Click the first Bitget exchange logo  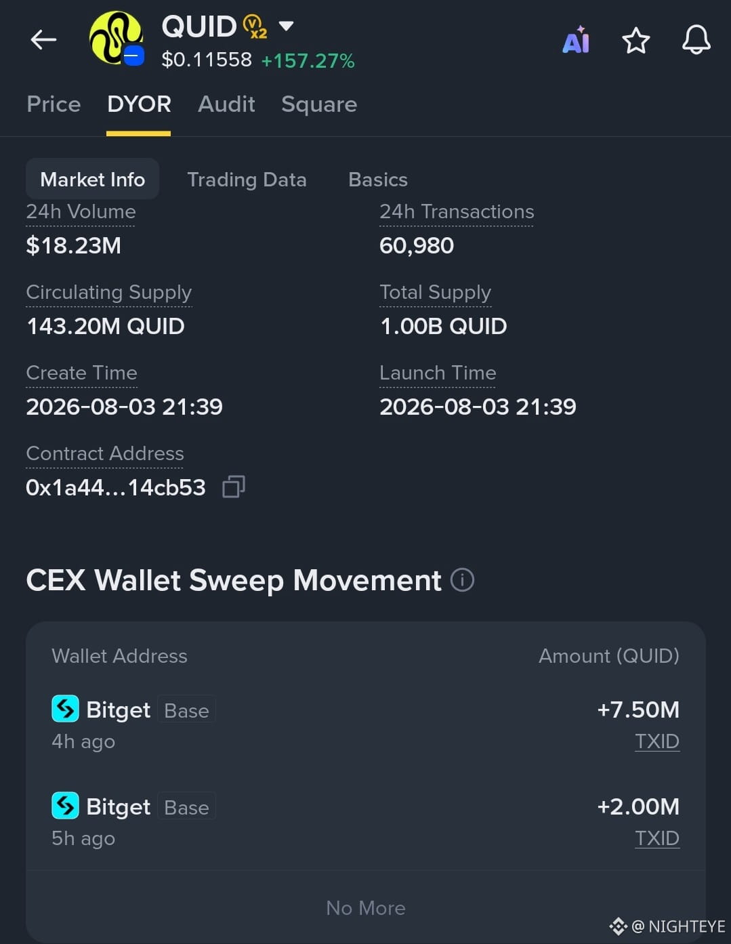point(65,710)
